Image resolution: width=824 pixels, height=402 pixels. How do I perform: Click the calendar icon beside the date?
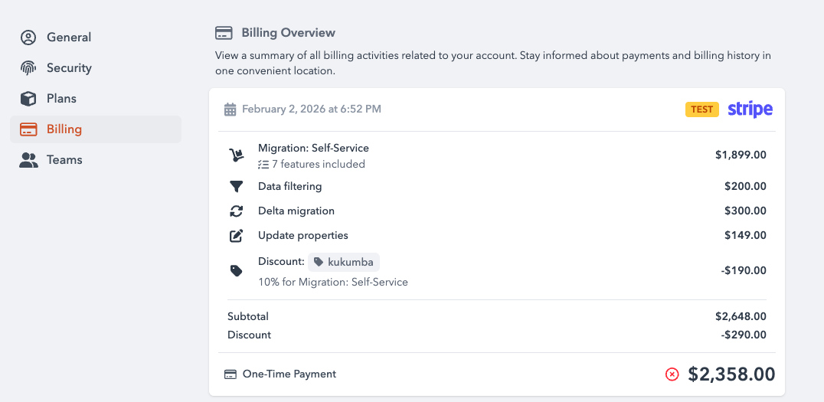click(x=230, y=109)
